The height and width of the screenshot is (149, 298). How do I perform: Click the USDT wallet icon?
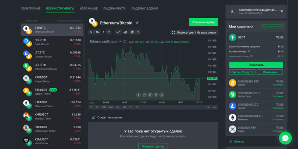pyautogui.click(x=232, y=38)
